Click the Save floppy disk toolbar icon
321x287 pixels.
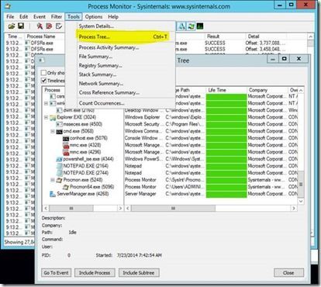(x=21, y=26)
